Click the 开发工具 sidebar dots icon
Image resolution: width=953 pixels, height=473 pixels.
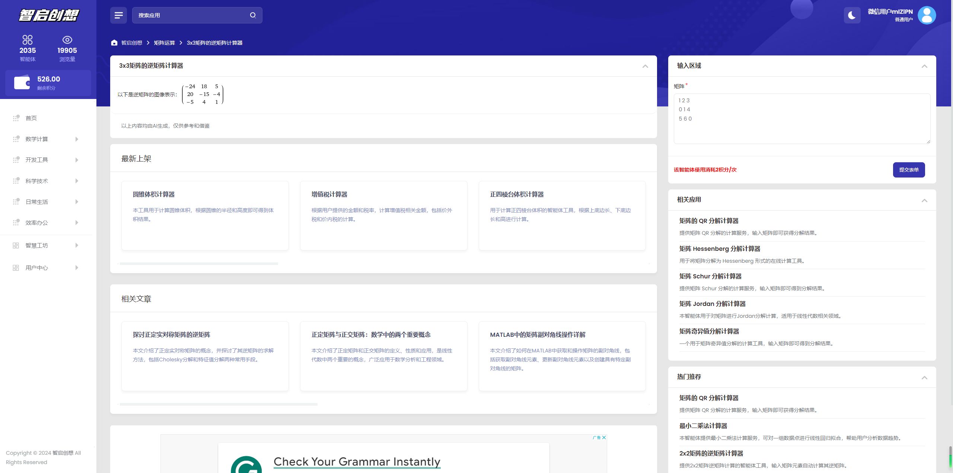coord(16,160)
